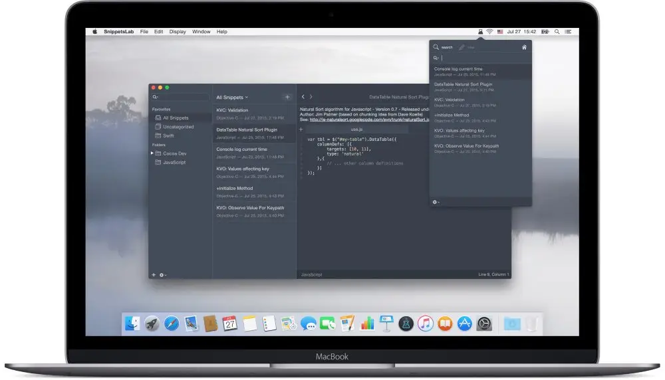Open the Apple menu

pyautogui.click(x=95, y=32)
